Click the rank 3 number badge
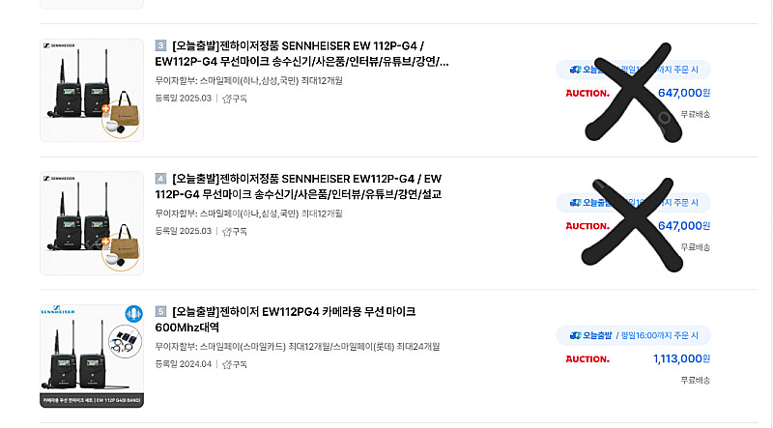Screen dimensions: 773x428 (x=160, y=45)
